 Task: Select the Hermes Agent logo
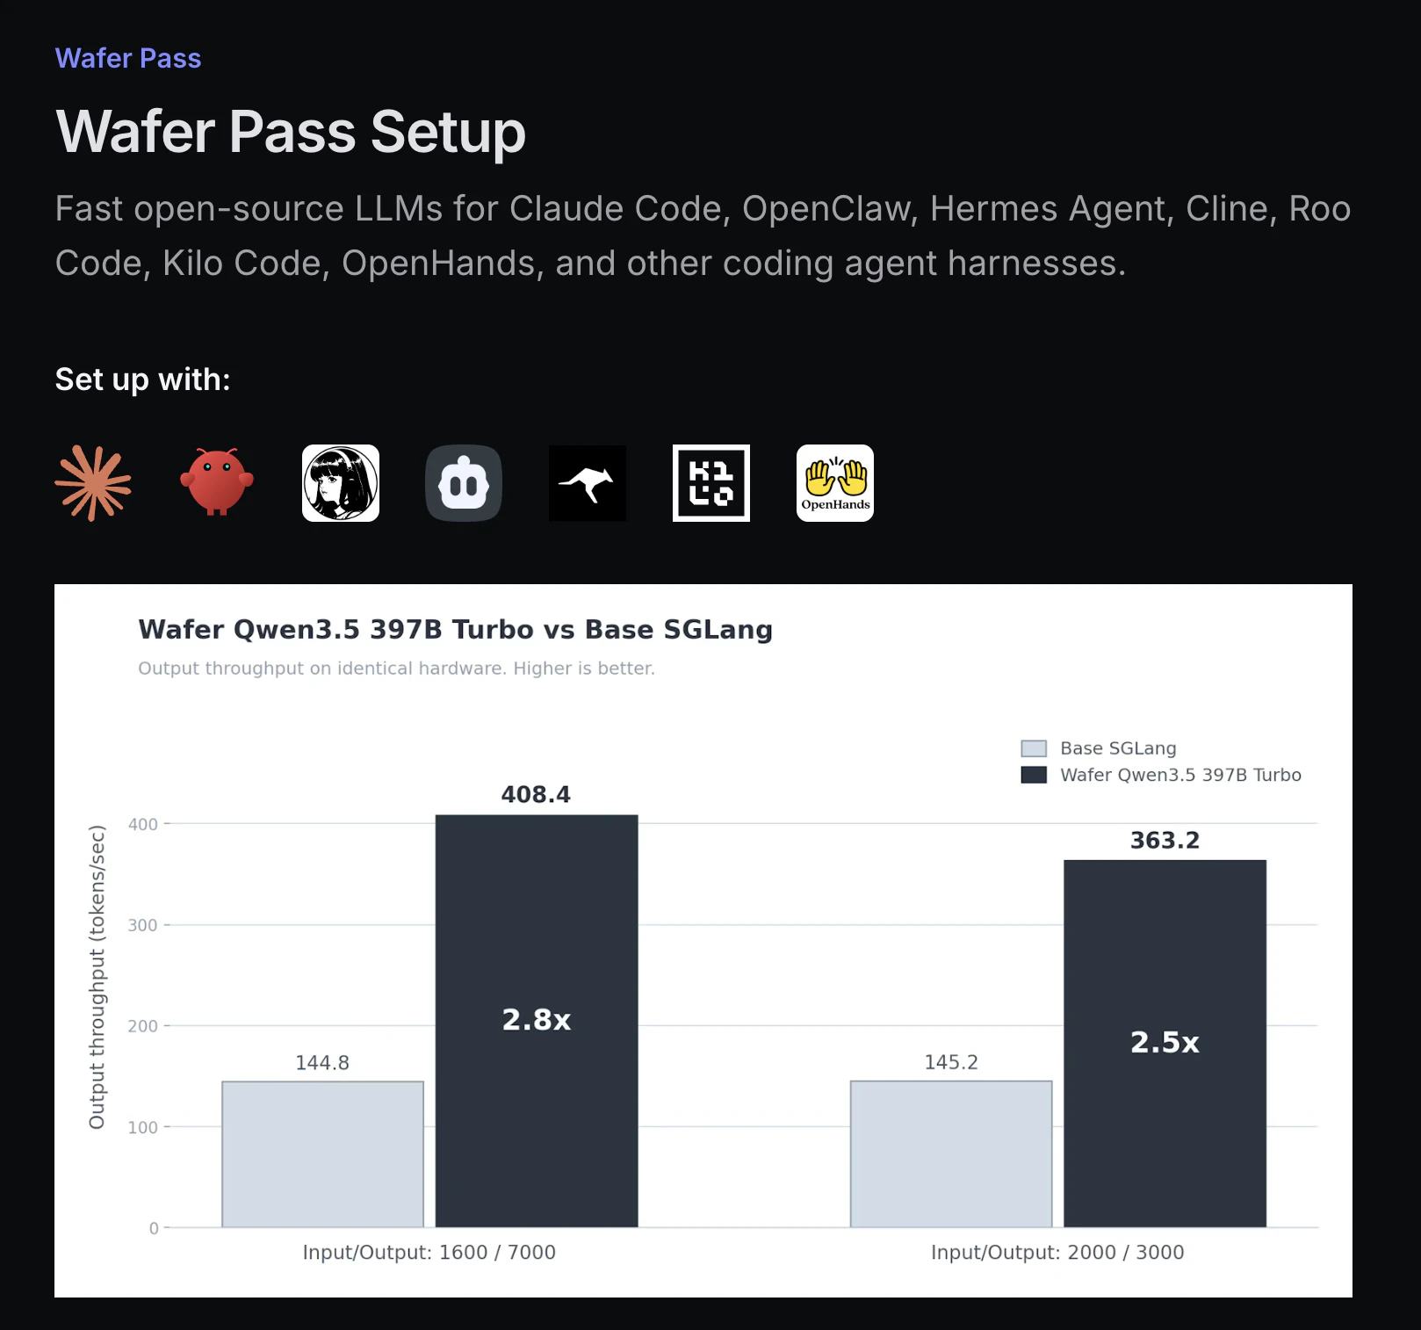click(341, 484)
